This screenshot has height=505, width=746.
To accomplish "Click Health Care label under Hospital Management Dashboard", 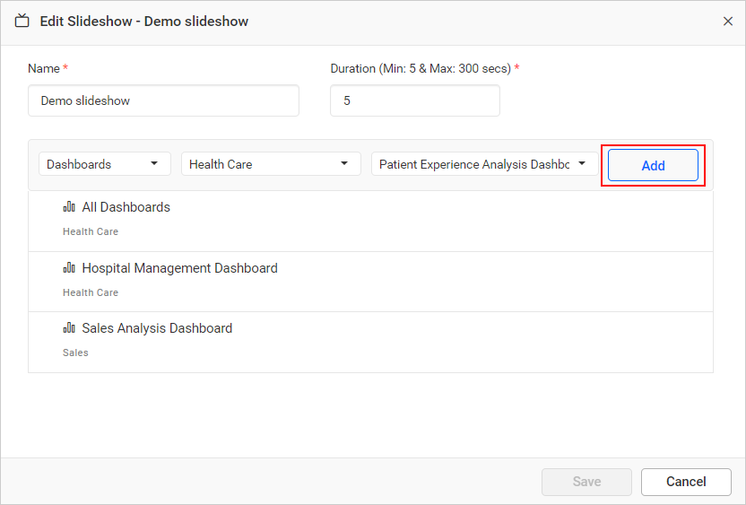I will (x=91, y=292).
